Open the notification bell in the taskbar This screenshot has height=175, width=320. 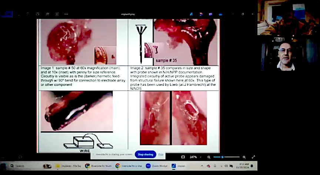point(252,166)
